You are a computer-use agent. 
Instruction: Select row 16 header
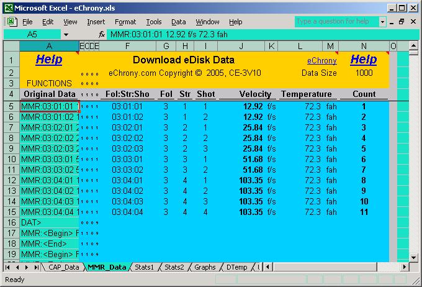click(x=11, y=222)
